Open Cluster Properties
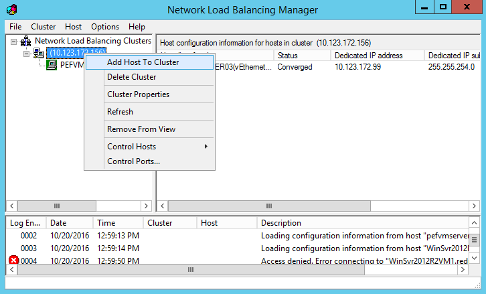Screen dimensions: 486x294 click(138, 94)
